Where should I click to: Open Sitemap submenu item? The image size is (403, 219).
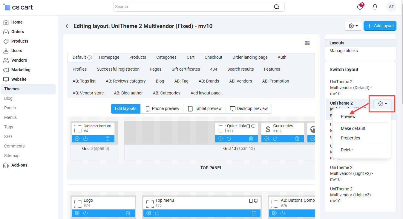coord(12,156)
